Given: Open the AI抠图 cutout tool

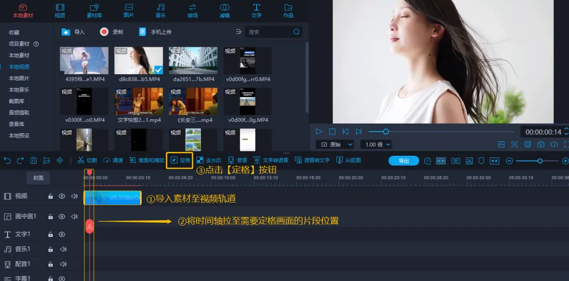Looking at the screenshot, I should click(x=349, y=161).
